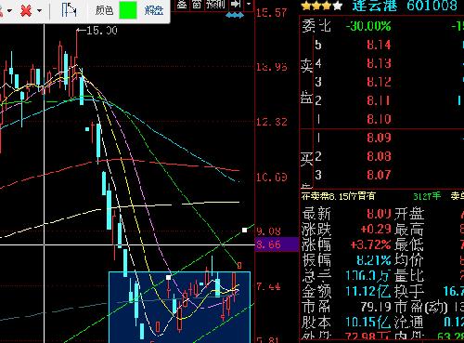
Task: Click the 股本 value 10.15亿
Action: (367, 323)
